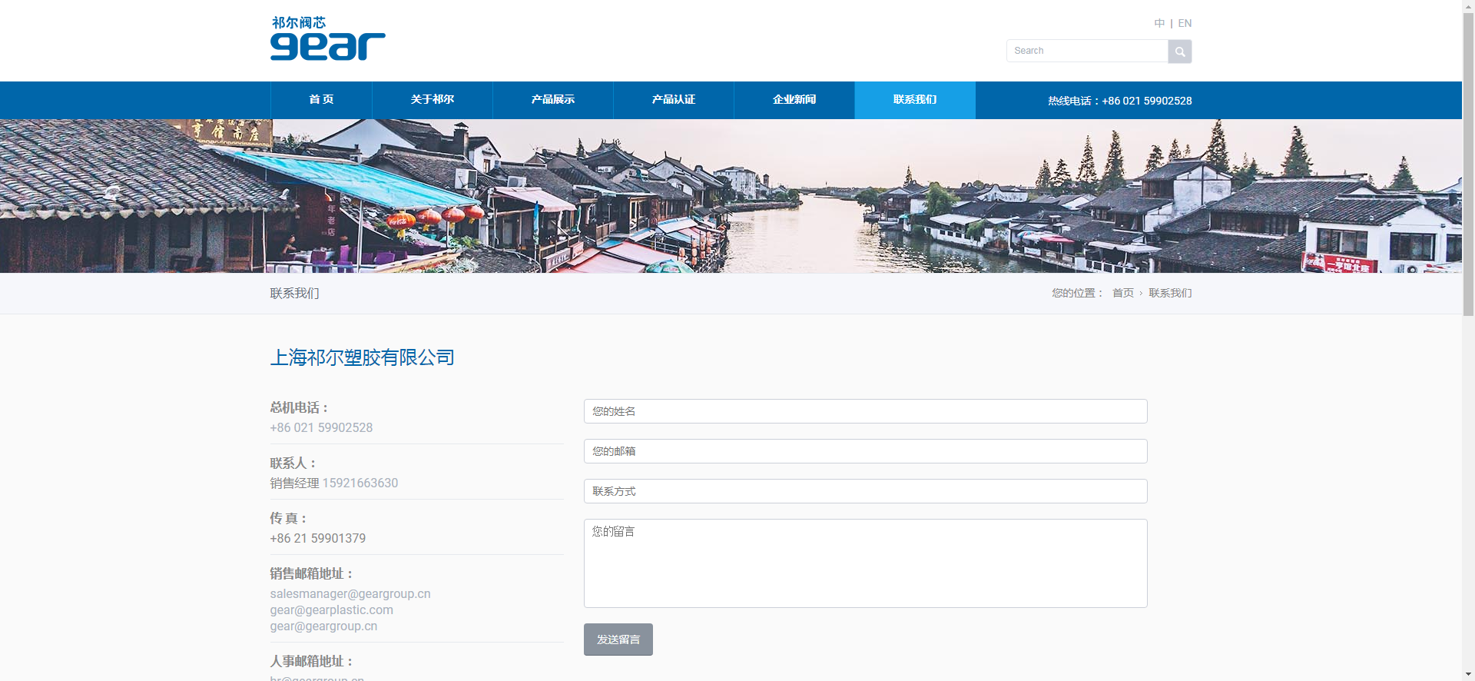Click into the 您的邮箱 field
This screenshot has height=681, width=1475.
point(865,451)
